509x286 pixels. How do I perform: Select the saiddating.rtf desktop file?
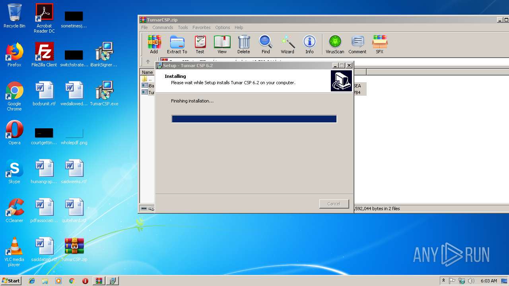(44, 249)
